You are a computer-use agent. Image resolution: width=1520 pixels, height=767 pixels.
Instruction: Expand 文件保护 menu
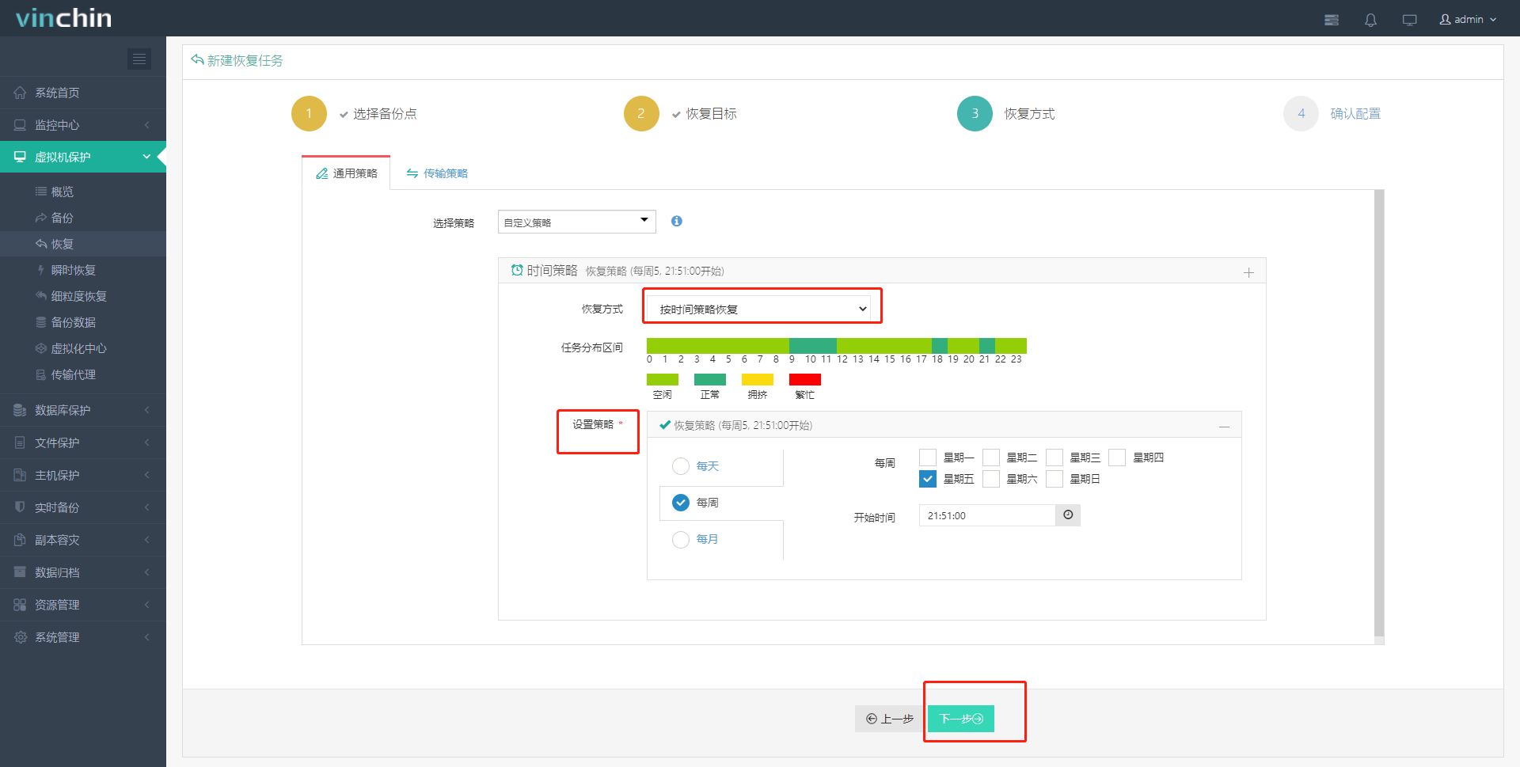click(x=83, y=442)
